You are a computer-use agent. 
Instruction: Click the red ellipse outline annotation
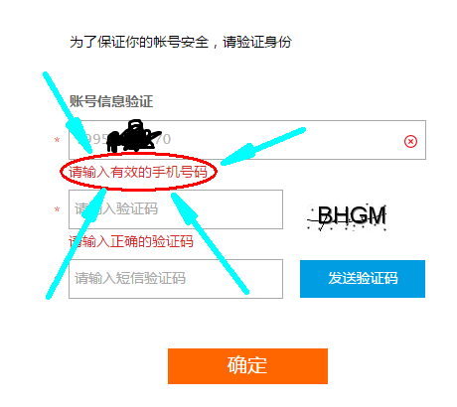pos(138,172)
